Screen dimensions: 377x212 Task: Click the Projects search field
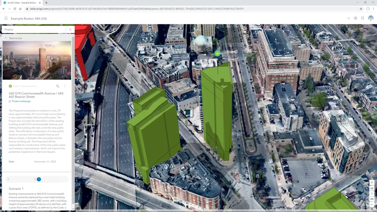[x=34, y=29]
